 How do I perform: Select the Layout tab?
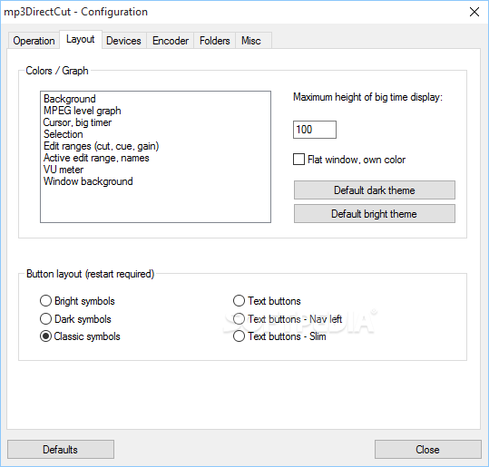(81, 40)
